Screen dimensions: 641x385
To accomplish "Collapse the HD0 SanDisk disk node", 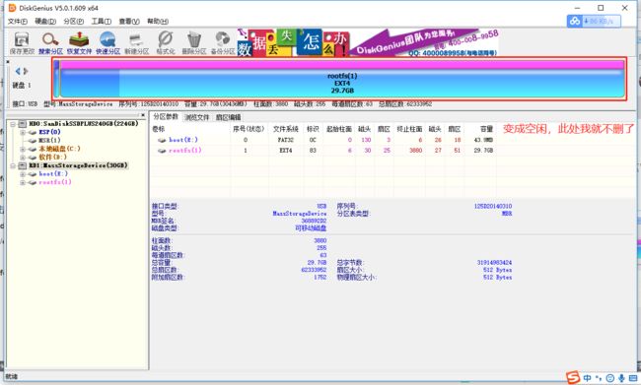I will pyautogui.click(x=13, y=124).
